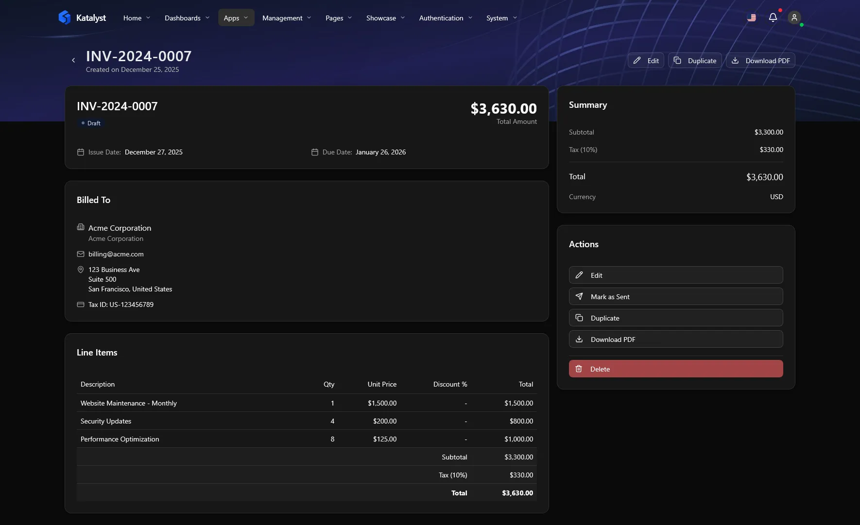Click the calendar icon next to Issue Date
Viewport: 860px width, 525px height.
coord(81,152)
